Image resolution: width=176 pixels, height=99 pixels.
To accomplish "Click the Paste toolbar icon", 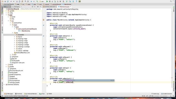I will pos(22,1).
